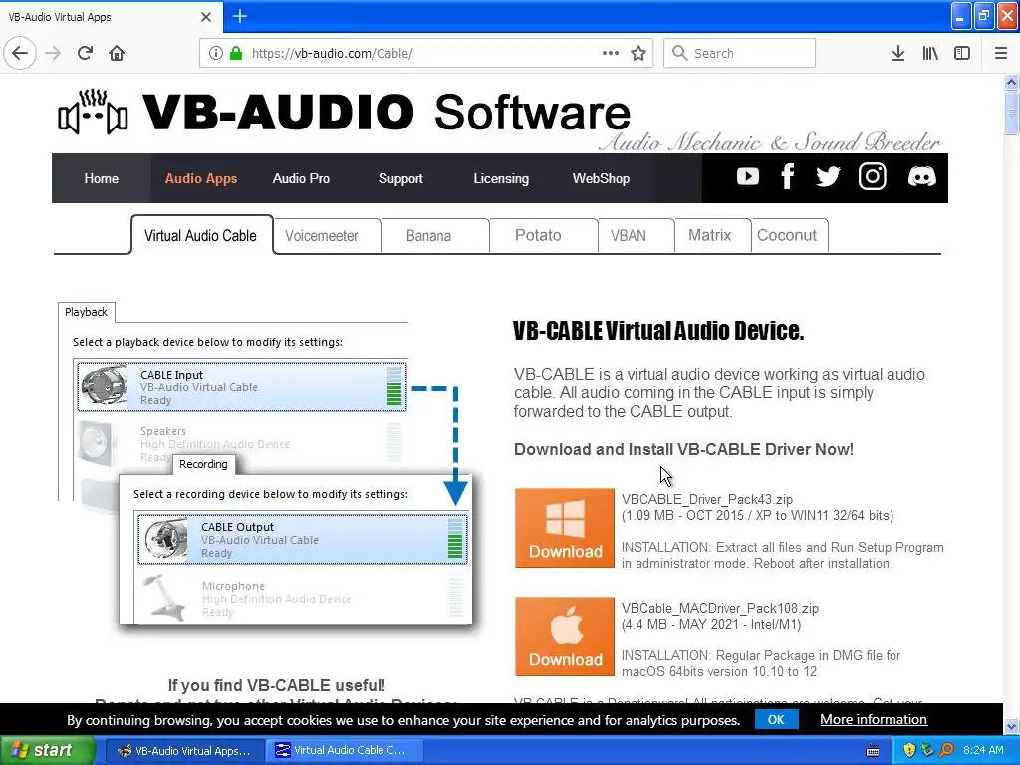Click the "VBCABLE_Driver_Pack43.zip" file name text

click(707, 500)
